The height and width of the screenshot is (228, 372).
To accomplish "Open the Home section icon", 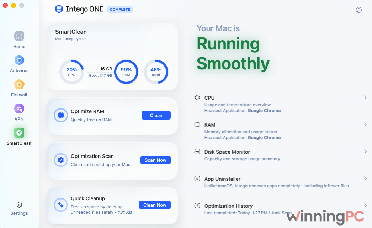I will pos(19,36).
